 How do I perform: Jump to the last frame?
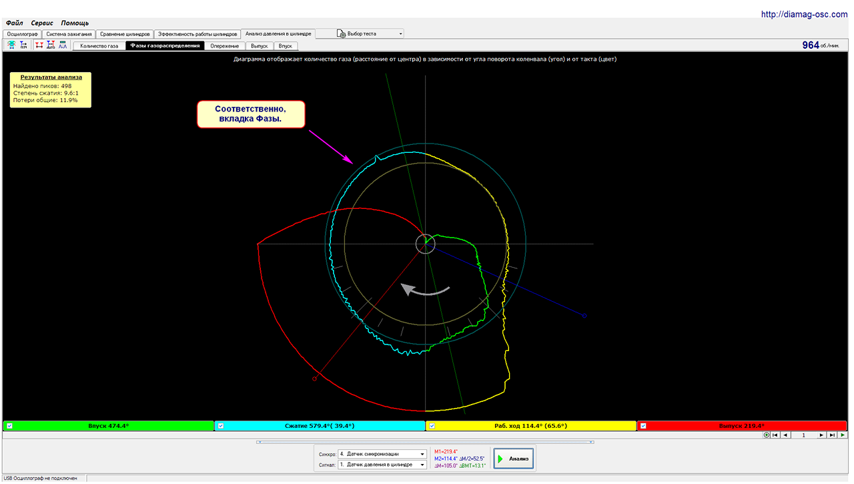coord(832,435)
